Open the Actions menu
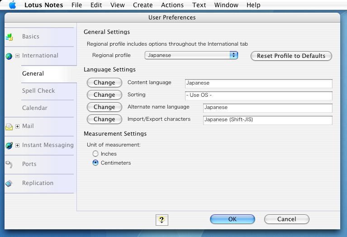 pyautogui.click(x=172, y=5)
